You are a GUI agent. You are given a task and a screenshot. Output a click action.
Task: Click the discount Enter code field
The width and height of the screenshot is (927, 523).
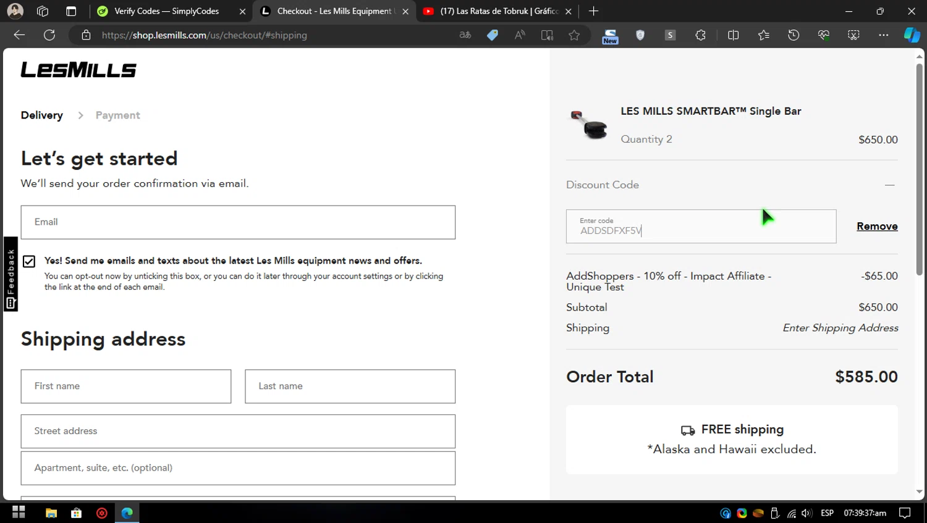(x=701, y=227)
